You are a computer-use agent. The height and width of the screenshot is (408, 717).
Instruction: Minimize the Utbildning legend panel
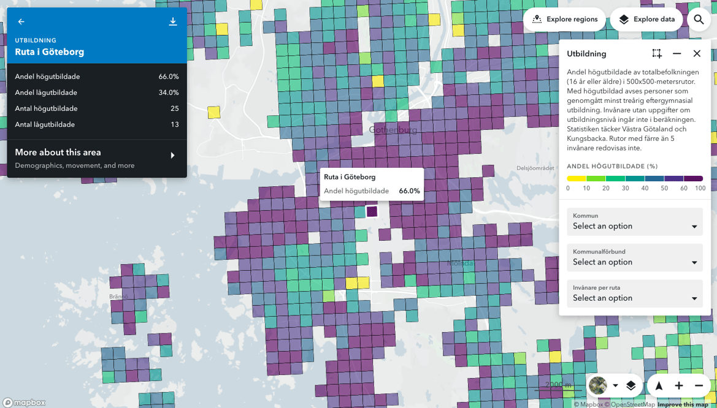click(x=677, y=53)
